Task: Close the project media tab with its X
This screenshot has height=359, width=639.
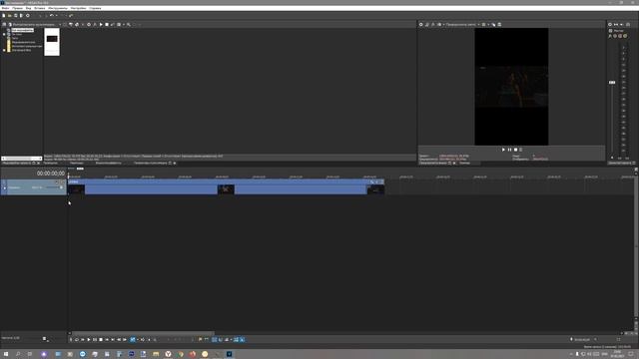Action: pyautogui.click(x=38, y=164)
